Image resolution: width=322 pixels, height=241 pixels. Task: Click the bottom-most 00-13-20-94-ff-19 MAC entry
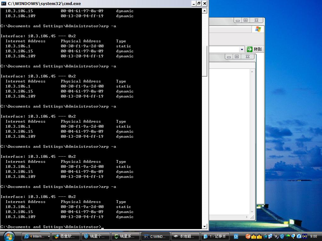tap(82, 217)
